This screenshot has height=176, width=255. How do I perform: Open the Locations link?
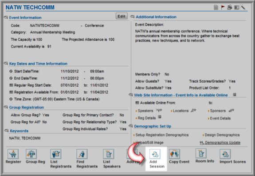pos(180,111)
